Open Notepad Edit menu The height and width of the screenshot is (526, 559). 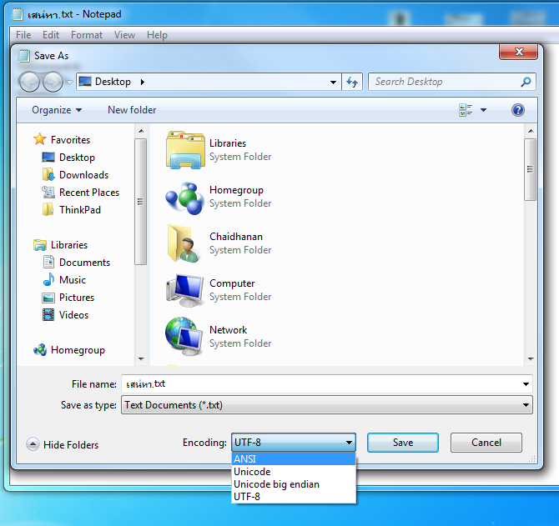tap(51, 35)
